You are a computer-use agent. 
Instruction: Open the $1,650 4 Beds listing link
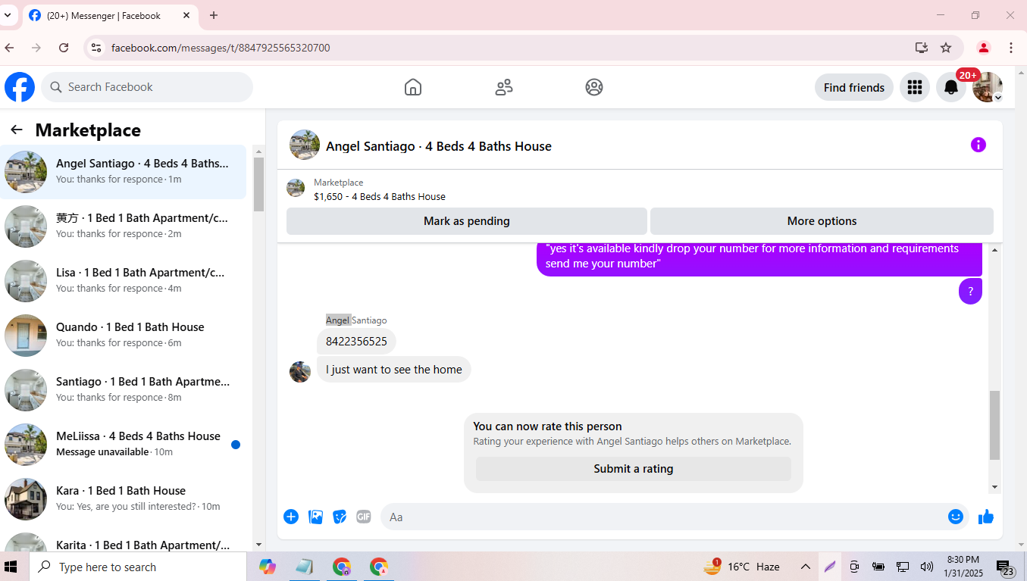pyautogui.click(x=380, y=196)
